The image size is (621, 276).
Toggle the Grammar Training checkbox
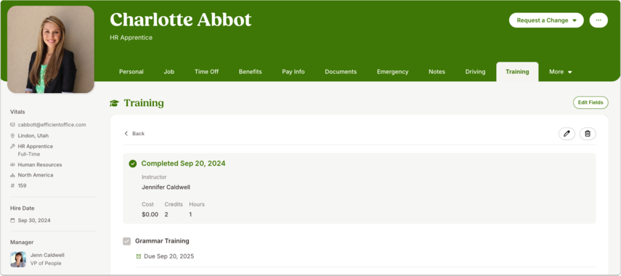[x=126, y=241]
